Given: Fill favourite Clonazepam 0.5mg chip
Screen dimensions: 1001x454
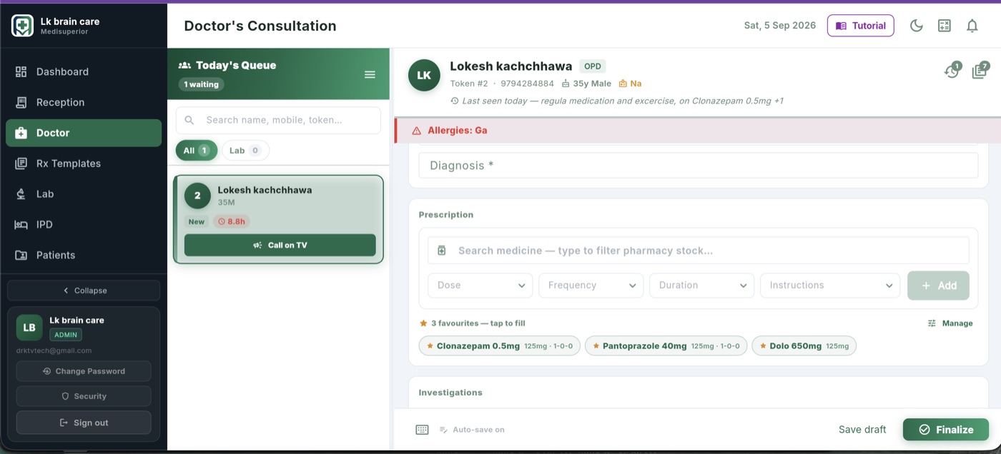Looking at the screenshot, I should click(x=499, y=346).
